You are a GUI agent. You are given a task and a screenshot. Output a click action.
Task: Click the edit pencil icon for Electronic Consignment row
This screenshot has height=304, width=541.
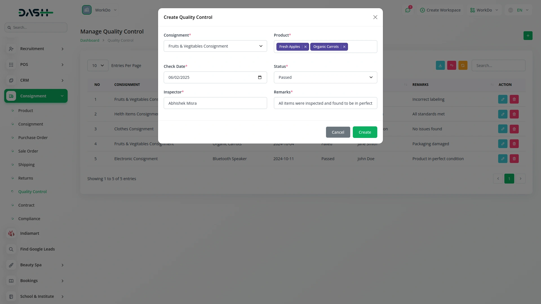click(x=503, y=158)
